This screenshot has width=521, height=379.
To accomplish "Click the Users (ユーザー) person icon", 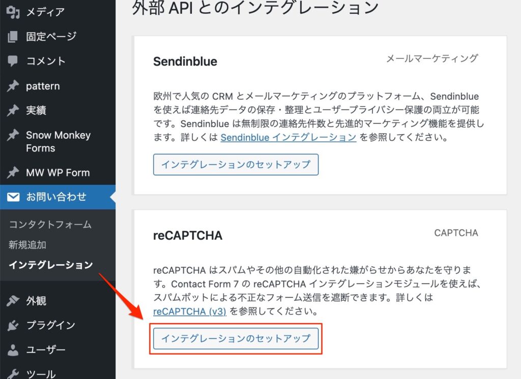I will pos(13,350).
